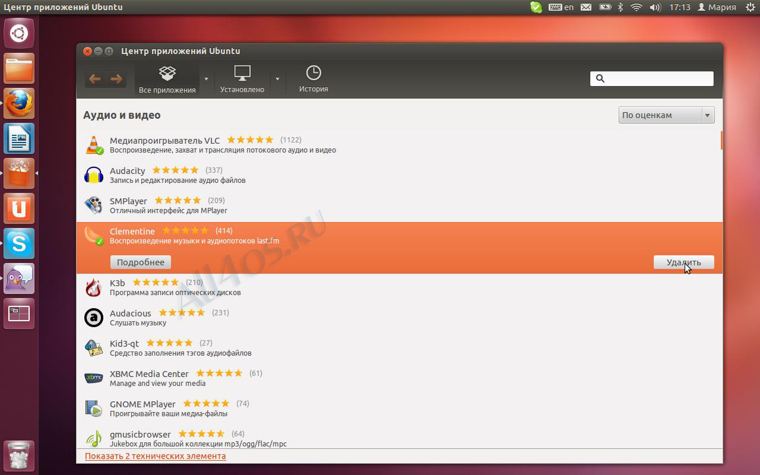760x475 pixels.
Task: Open 'Установлено' section
Action: tap(242, 80)
